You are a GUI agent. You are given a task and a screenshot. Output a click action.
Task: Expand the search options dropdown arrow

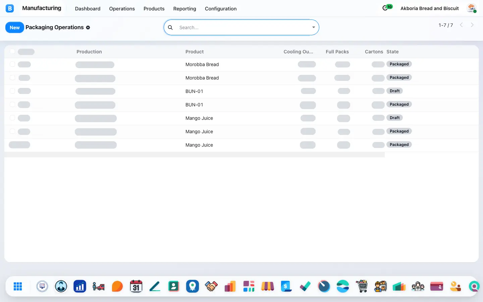point(314,28)
